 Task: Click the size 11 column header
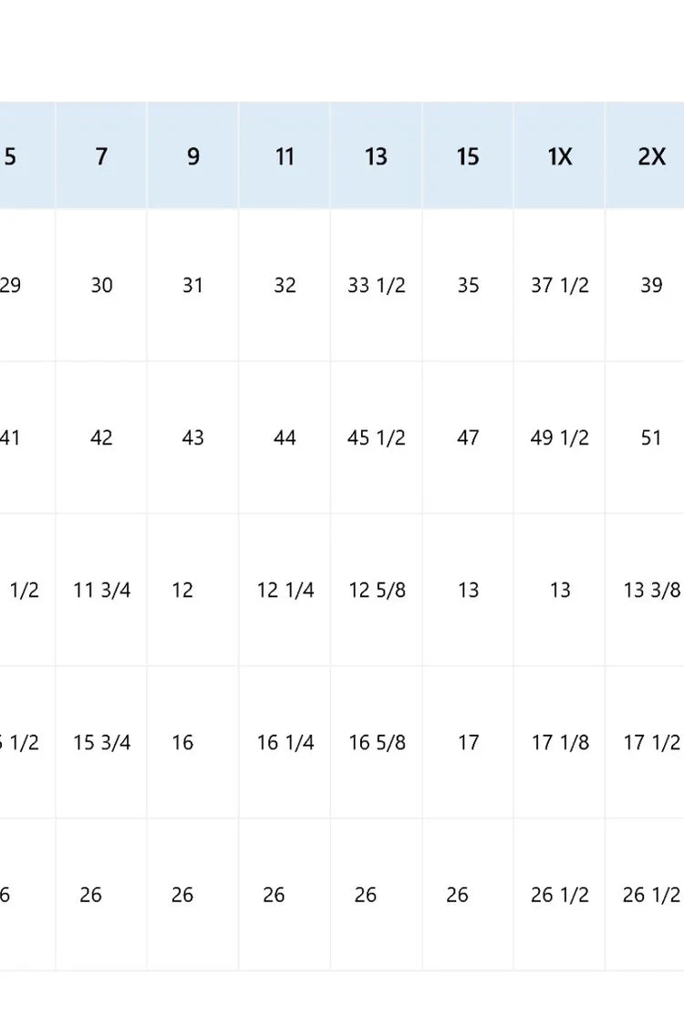point(285,156)
